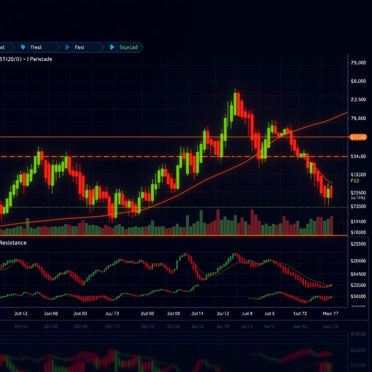This screenshot has height=372, width=372.
Task: Click the 2o/12 date label
Action: coord(223,314)
